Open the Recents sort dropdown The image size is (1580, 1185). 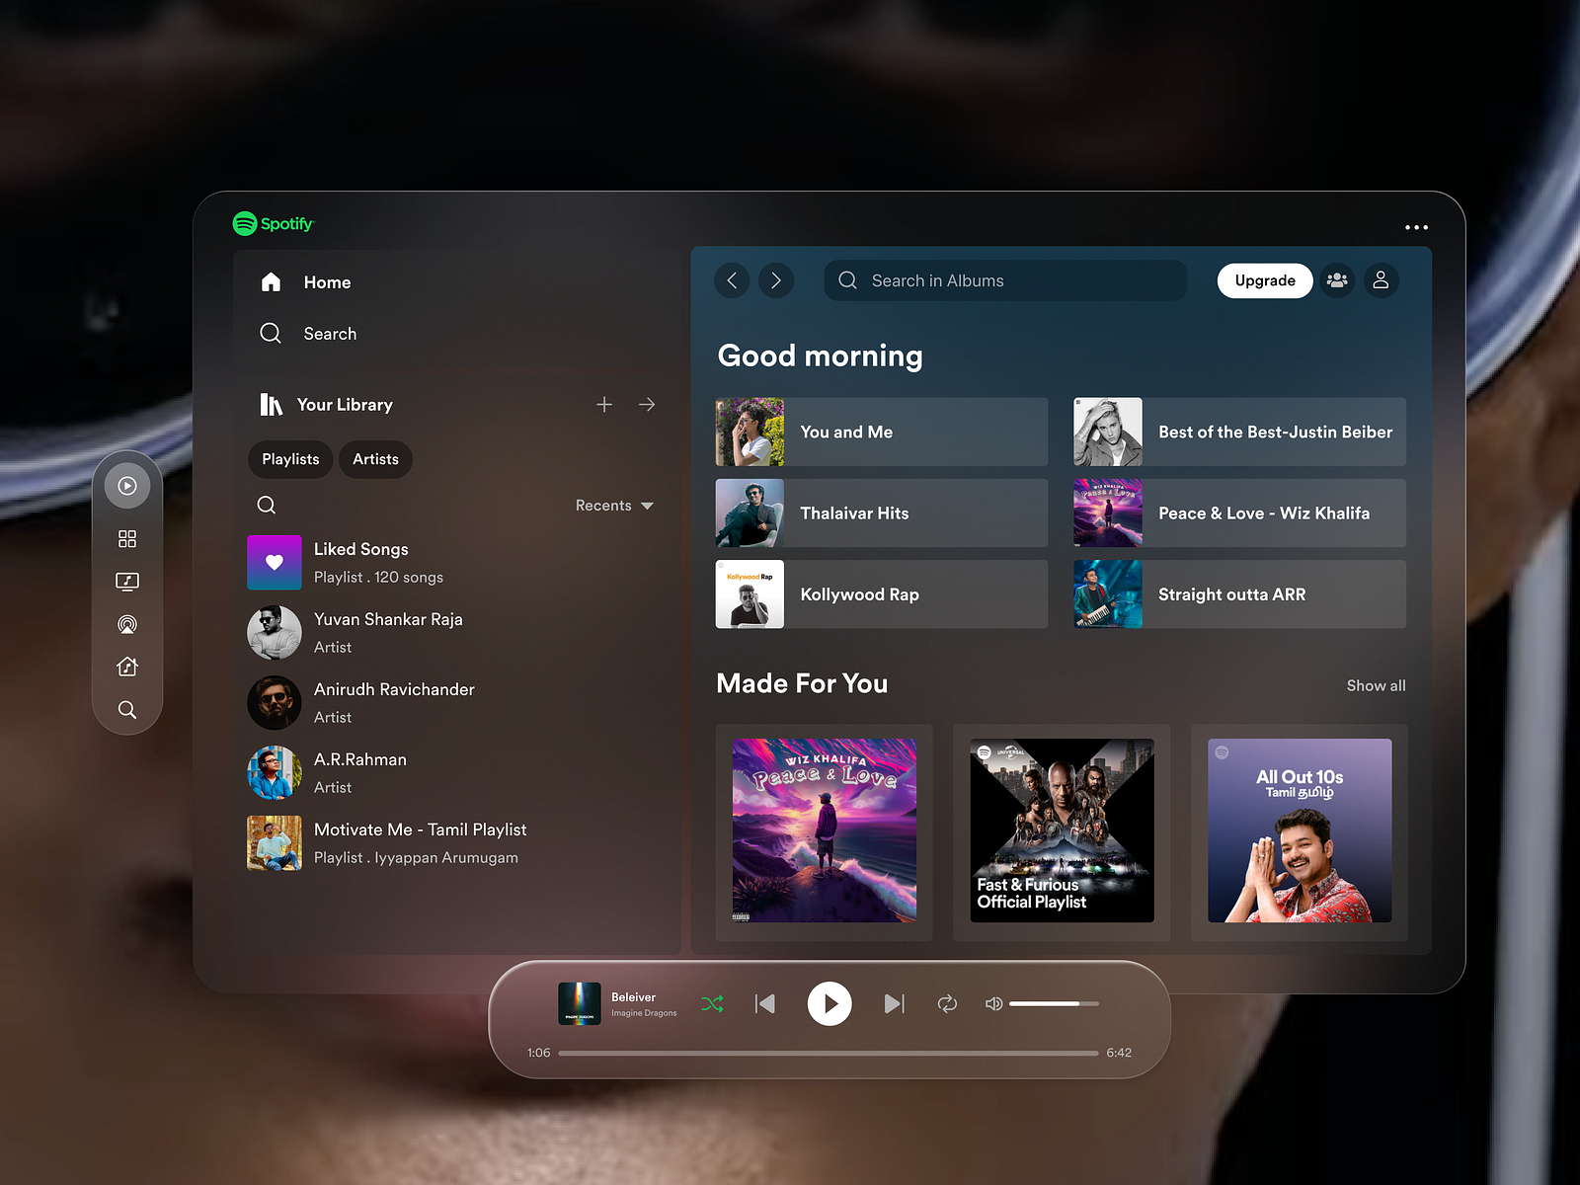614,506
